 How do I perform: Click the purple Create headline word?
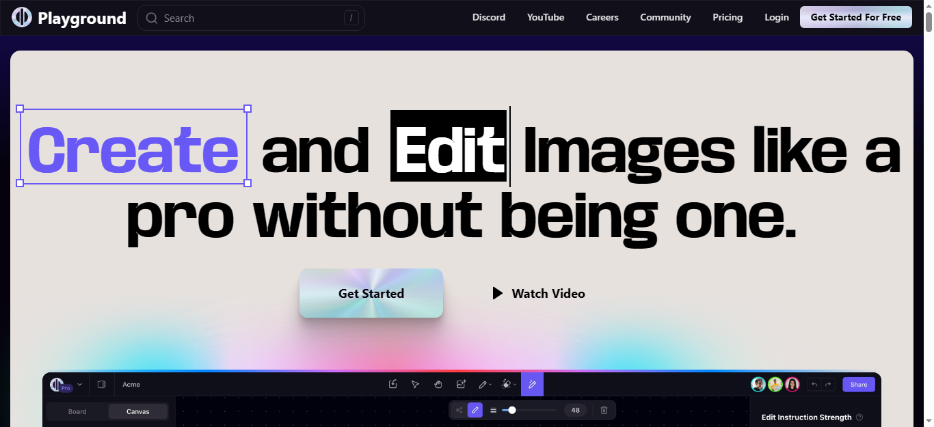click(133, 148)
